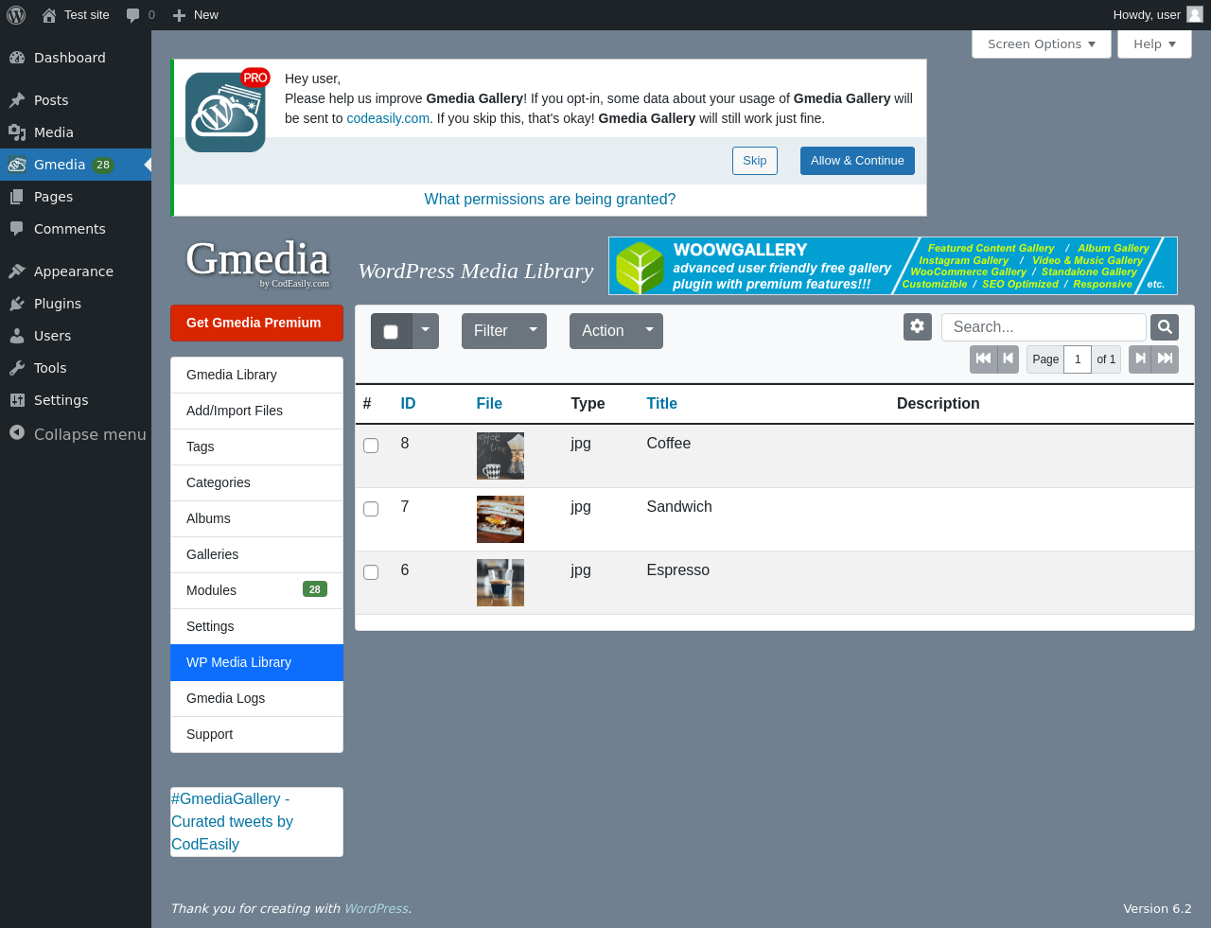Sort by Title column header

[662, 404]
